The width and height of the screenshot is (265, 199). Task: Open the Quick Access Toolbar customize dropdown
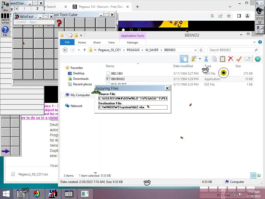(81, 35)
